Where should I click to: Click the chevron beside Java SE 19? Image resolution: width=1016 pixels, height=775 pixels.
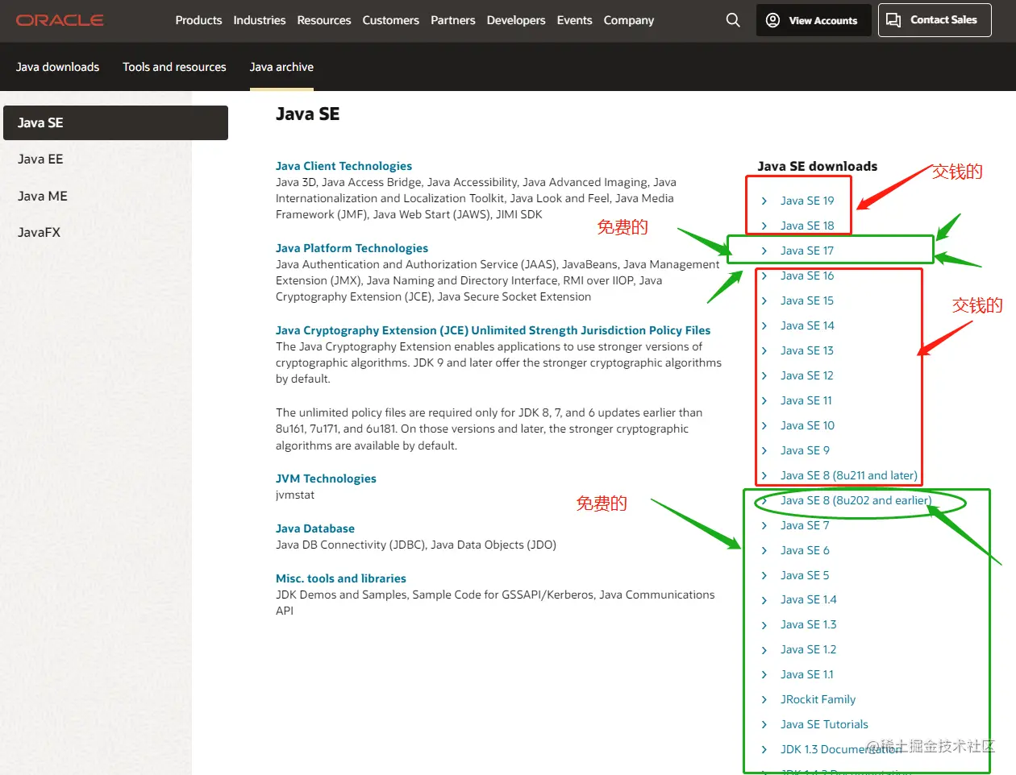tap(764, 201)
